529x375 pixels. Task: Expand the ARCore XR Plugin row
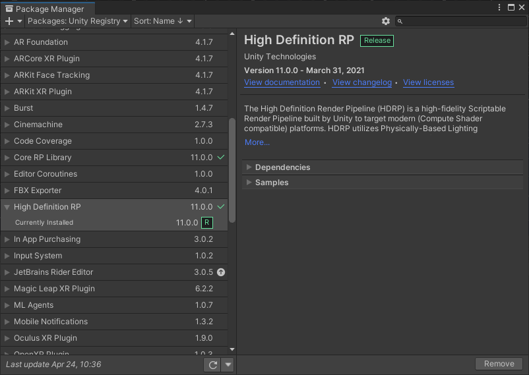pyautogui.click(x=7, y=59)
